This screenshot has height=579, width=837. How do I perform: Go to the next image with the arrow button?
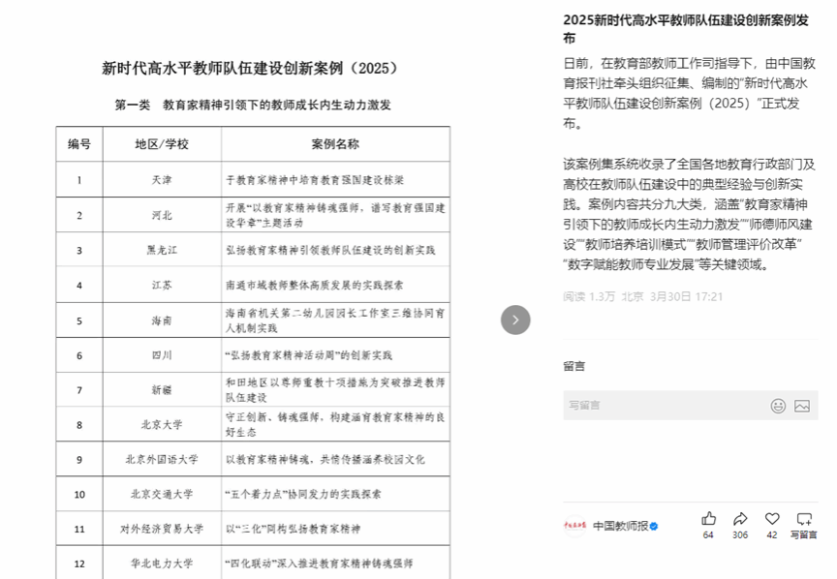click(515, 320)
